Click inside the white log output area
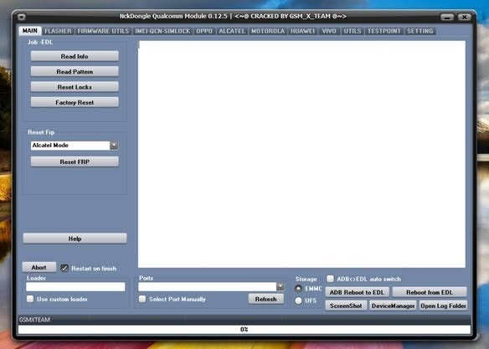The height and width of the screenshot is (349, 489). [x=301, y=154]
